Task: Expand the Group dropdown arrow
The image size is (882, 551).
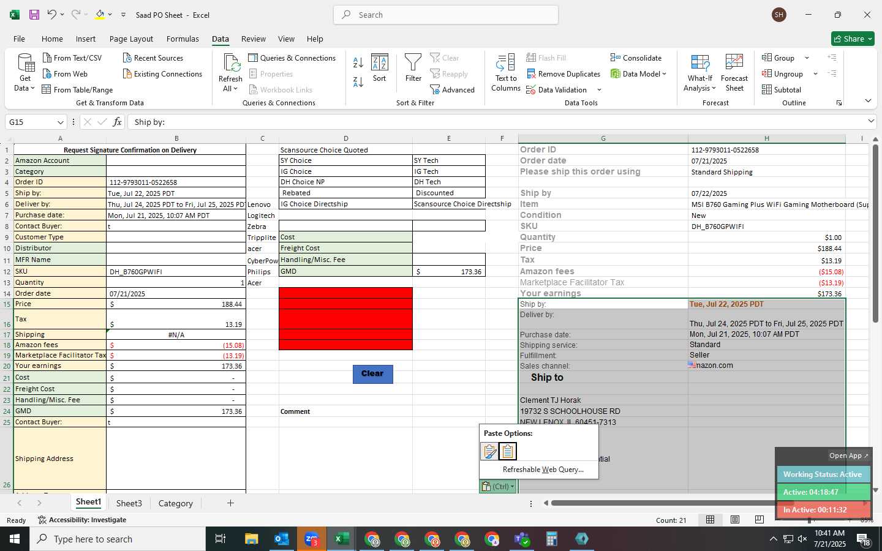Action: coord(807,58)
